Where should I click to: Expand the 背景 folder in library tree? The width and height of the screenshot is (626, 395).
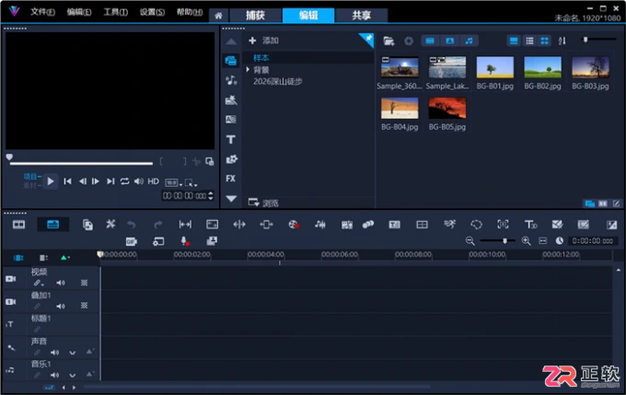click(x=248, y=69)
